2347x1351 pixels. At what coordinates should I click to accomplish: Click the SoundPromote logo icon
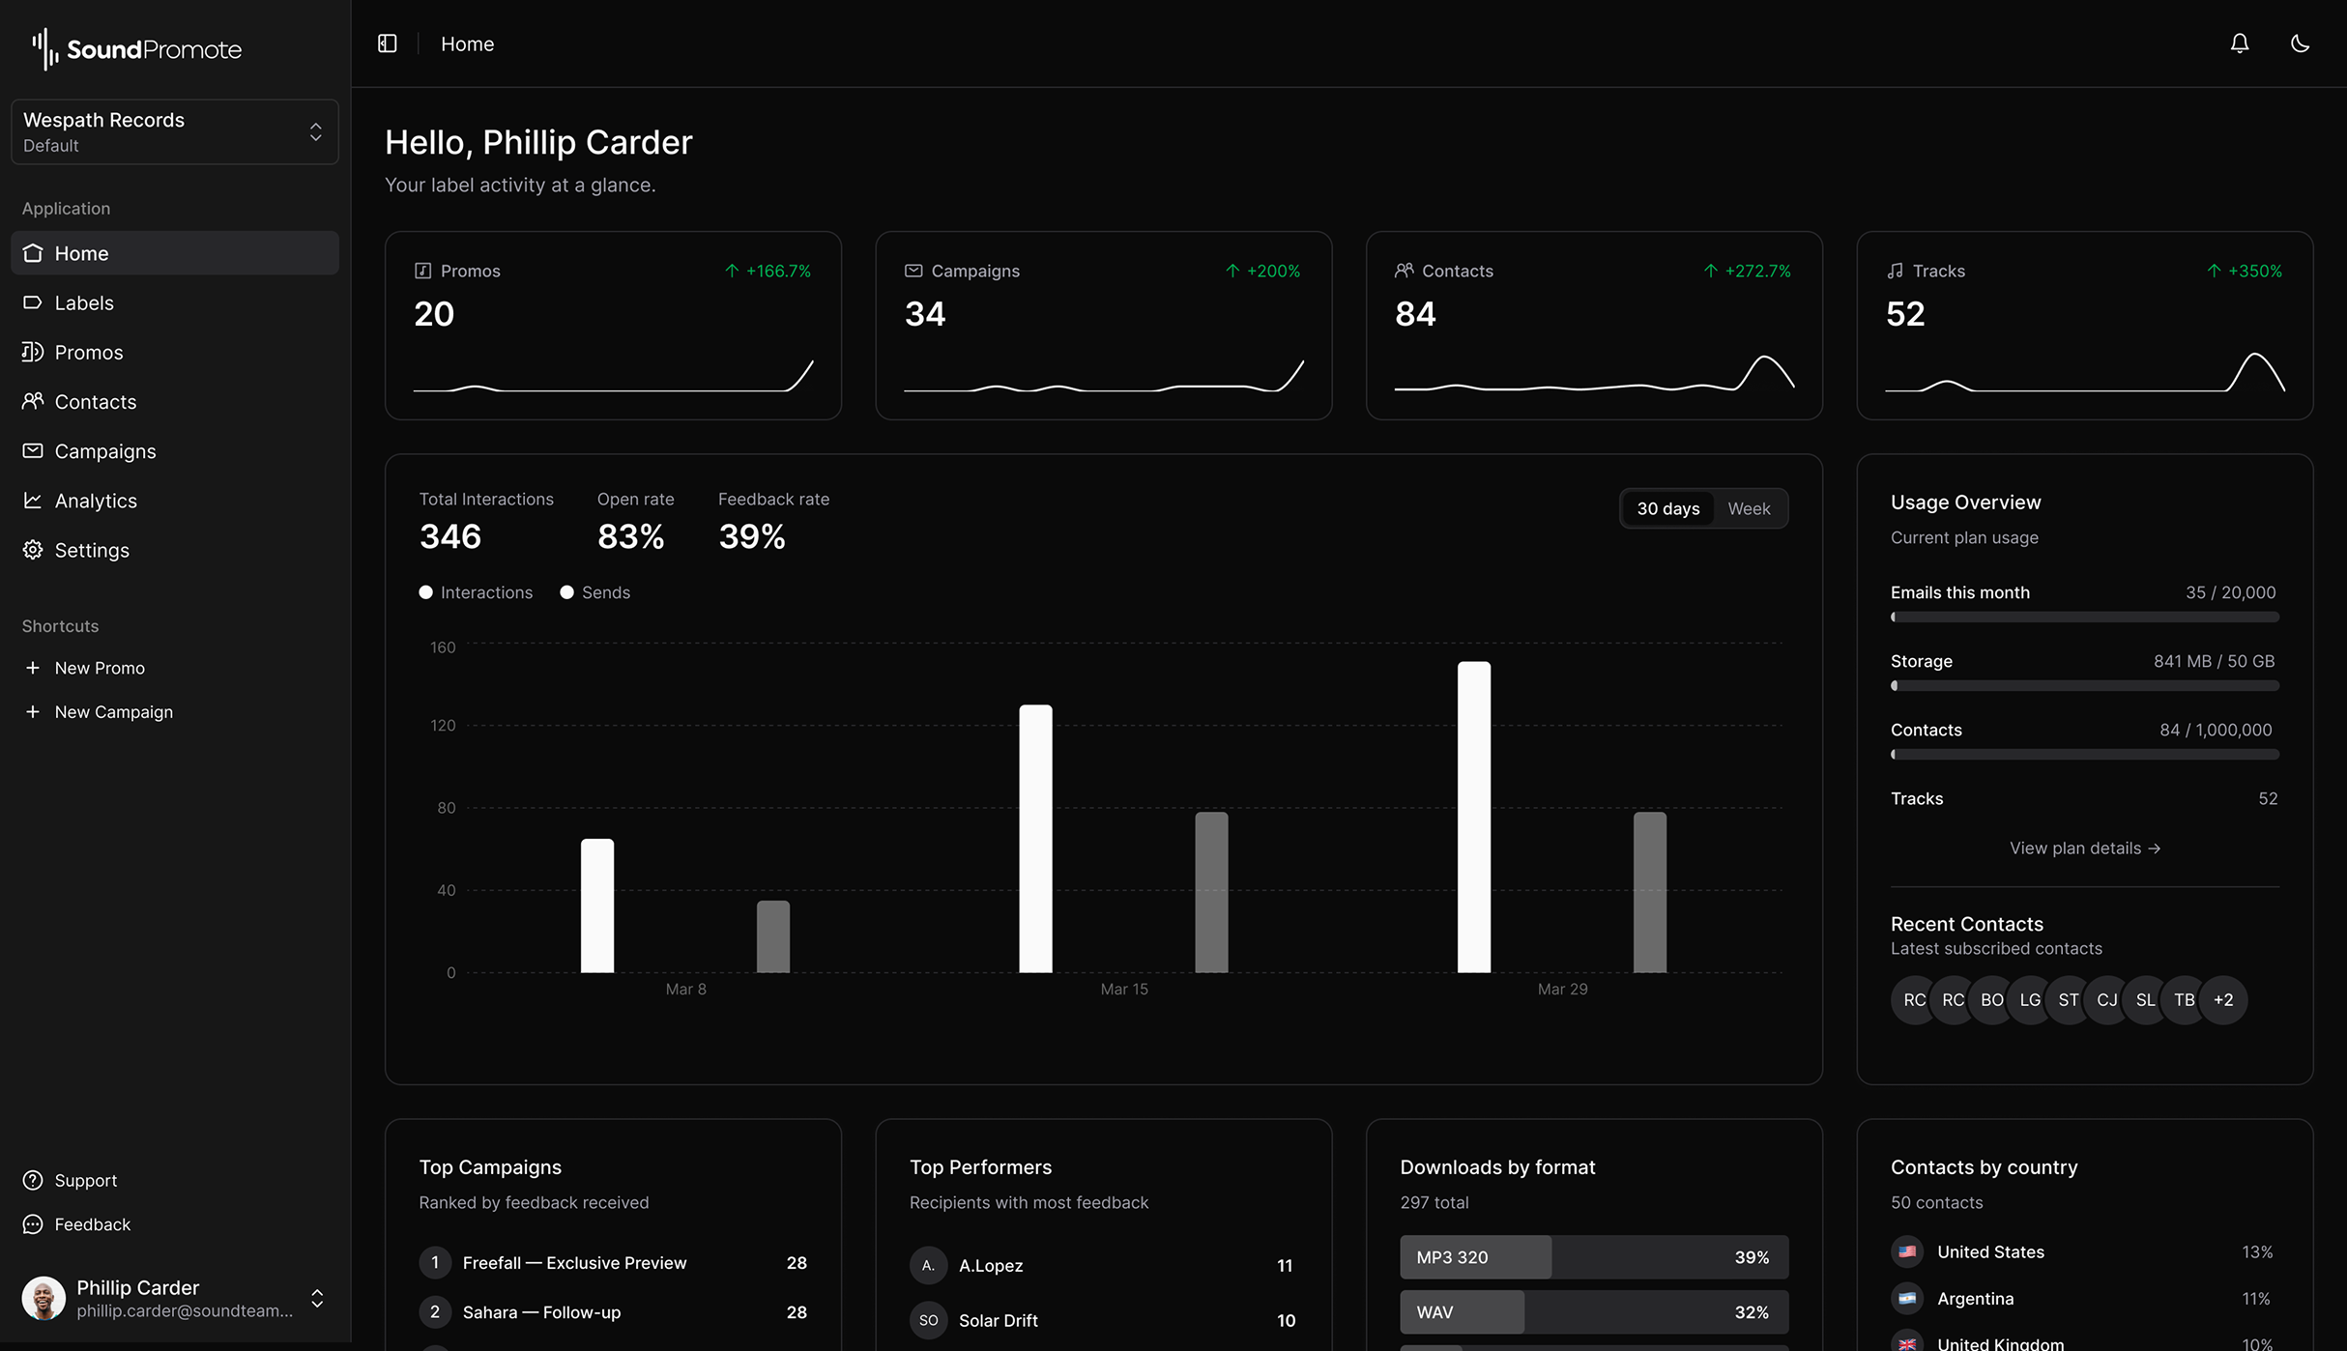43,47
